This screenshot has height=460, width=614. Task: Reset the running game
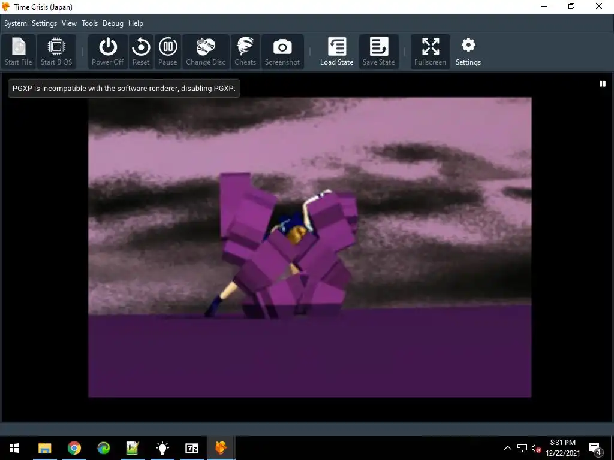141,52
